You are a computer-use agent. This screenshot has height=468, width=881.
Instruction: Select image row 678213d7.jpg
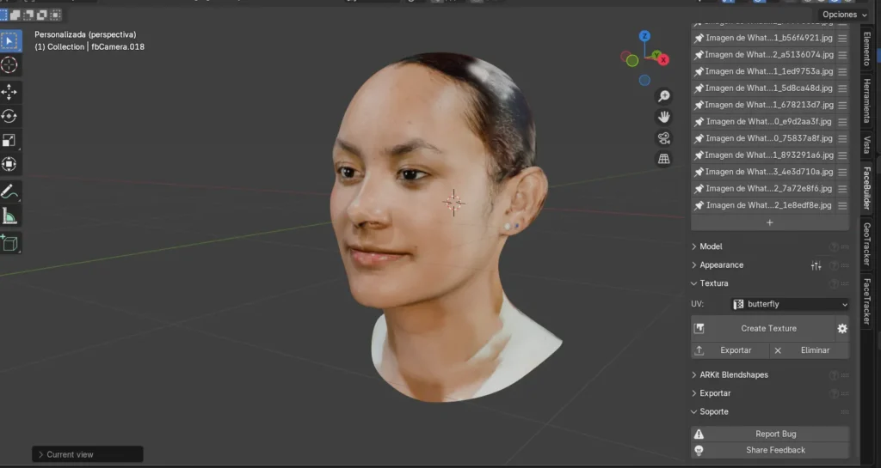pyautogui.click(x=770, y=105)
